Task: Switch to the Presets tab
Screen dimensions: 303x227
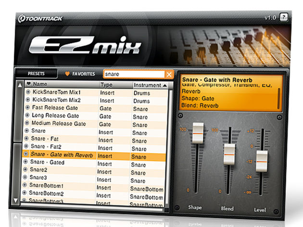Action: [36, 73]
